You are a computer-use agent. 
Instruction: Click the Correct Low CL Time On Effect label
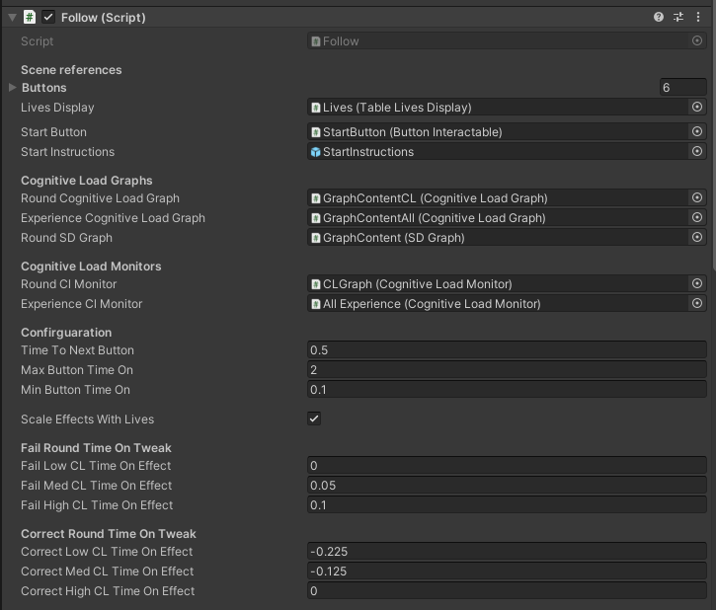pos(107,552)
